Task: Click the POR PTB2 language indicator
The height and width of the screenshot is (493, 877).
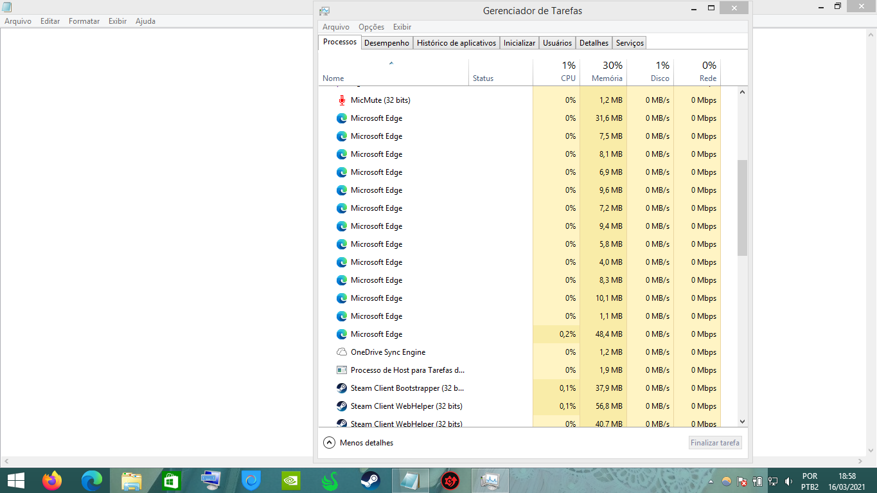Action: (810, 481)
